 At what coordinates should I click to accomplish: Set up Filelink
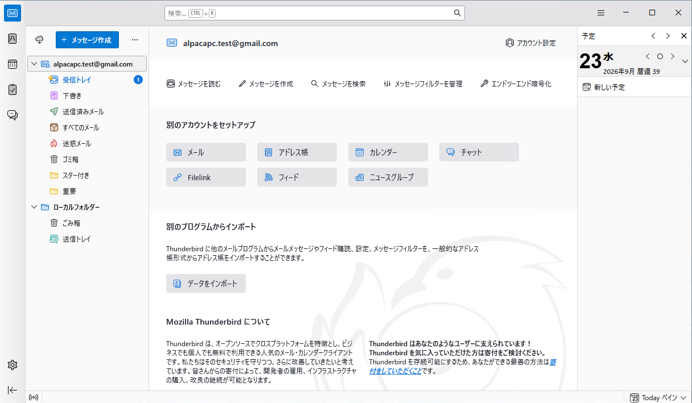pos(206,177)
